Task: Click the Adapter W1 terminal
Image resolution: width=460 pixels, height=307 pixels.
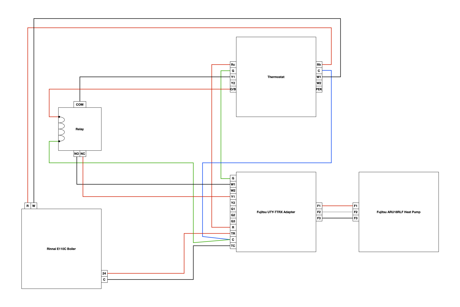Action: [x=233, y=184]
